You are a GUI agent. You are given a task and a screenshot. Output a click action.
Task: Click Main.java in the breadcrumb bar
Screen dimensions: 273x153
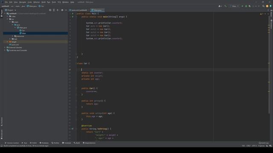(32, 6)
